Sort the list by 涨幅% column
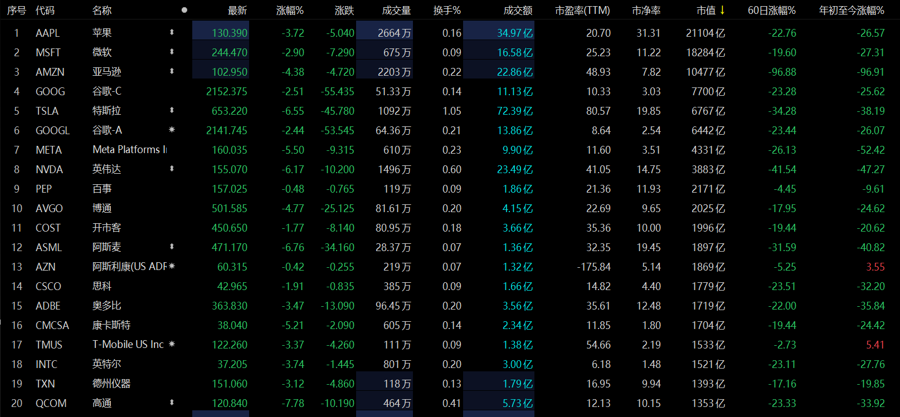Image resolution: width=900 pixels, height=417 pixels. pyautogui.click(x=290, y=11)
